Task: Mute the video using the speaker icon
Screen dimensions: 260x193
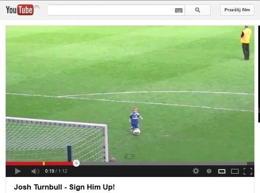Action: coord(36,171)
